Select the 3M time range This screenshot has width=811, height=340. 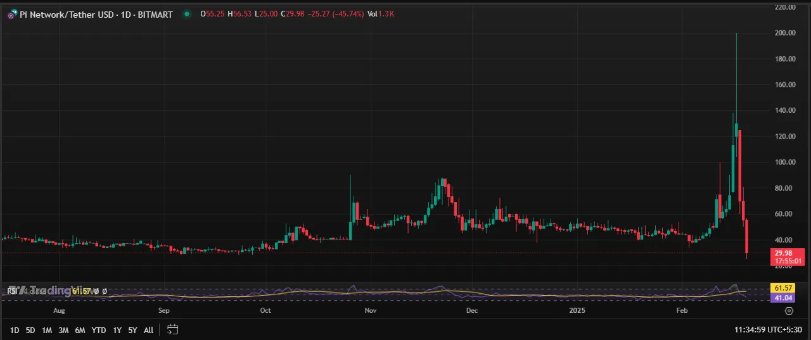point(63,330)
